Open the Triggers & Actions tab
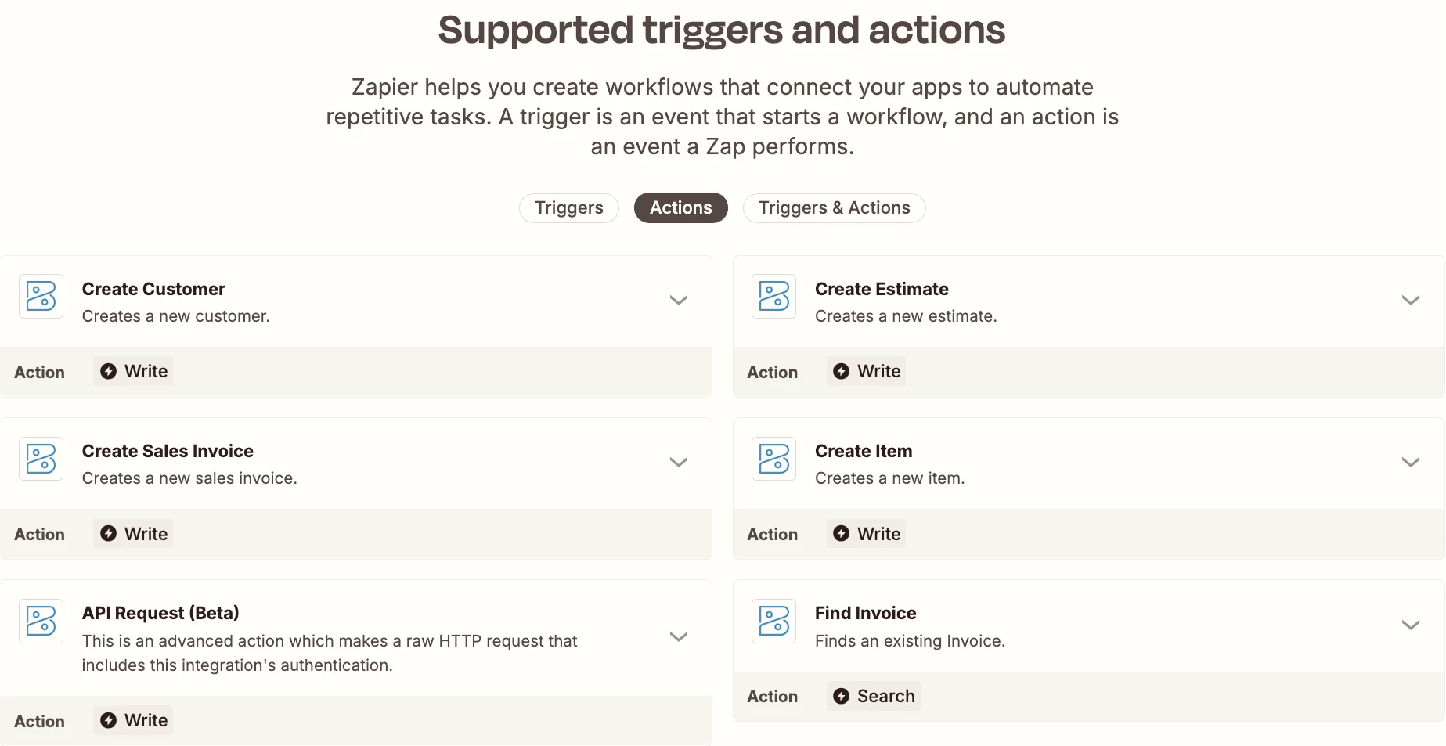The image size is (1446, 746). click(835, 208)
